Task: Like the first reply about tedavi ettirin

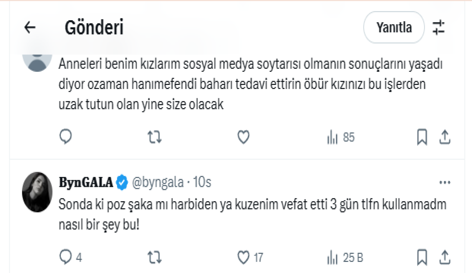Action: [243, 136]
